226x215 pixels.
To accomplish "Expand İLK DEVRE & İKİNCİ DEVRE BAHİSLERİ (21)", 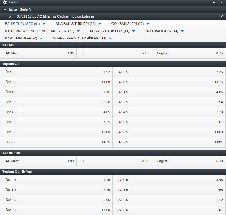I will coord(42,31).
